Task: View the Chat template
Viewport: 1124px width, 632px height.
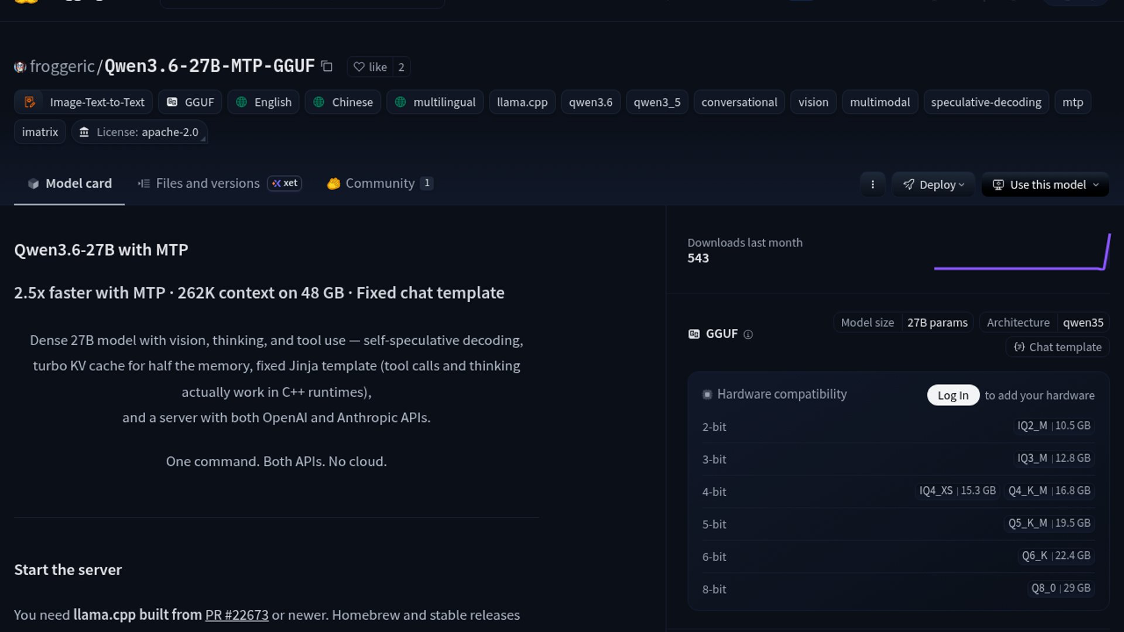Action: click(x=1057, y=347)
